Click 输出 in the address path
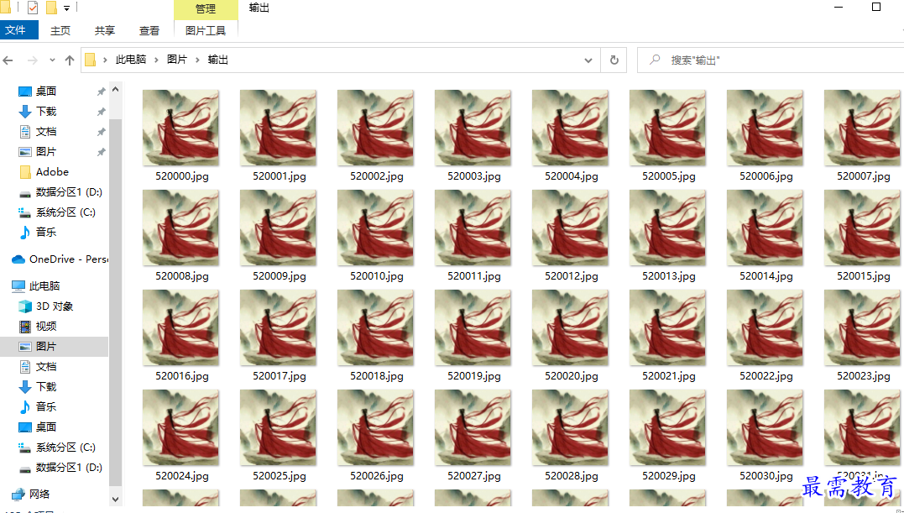The height and width of the screenshot is (513, 904). coord(218,60)
